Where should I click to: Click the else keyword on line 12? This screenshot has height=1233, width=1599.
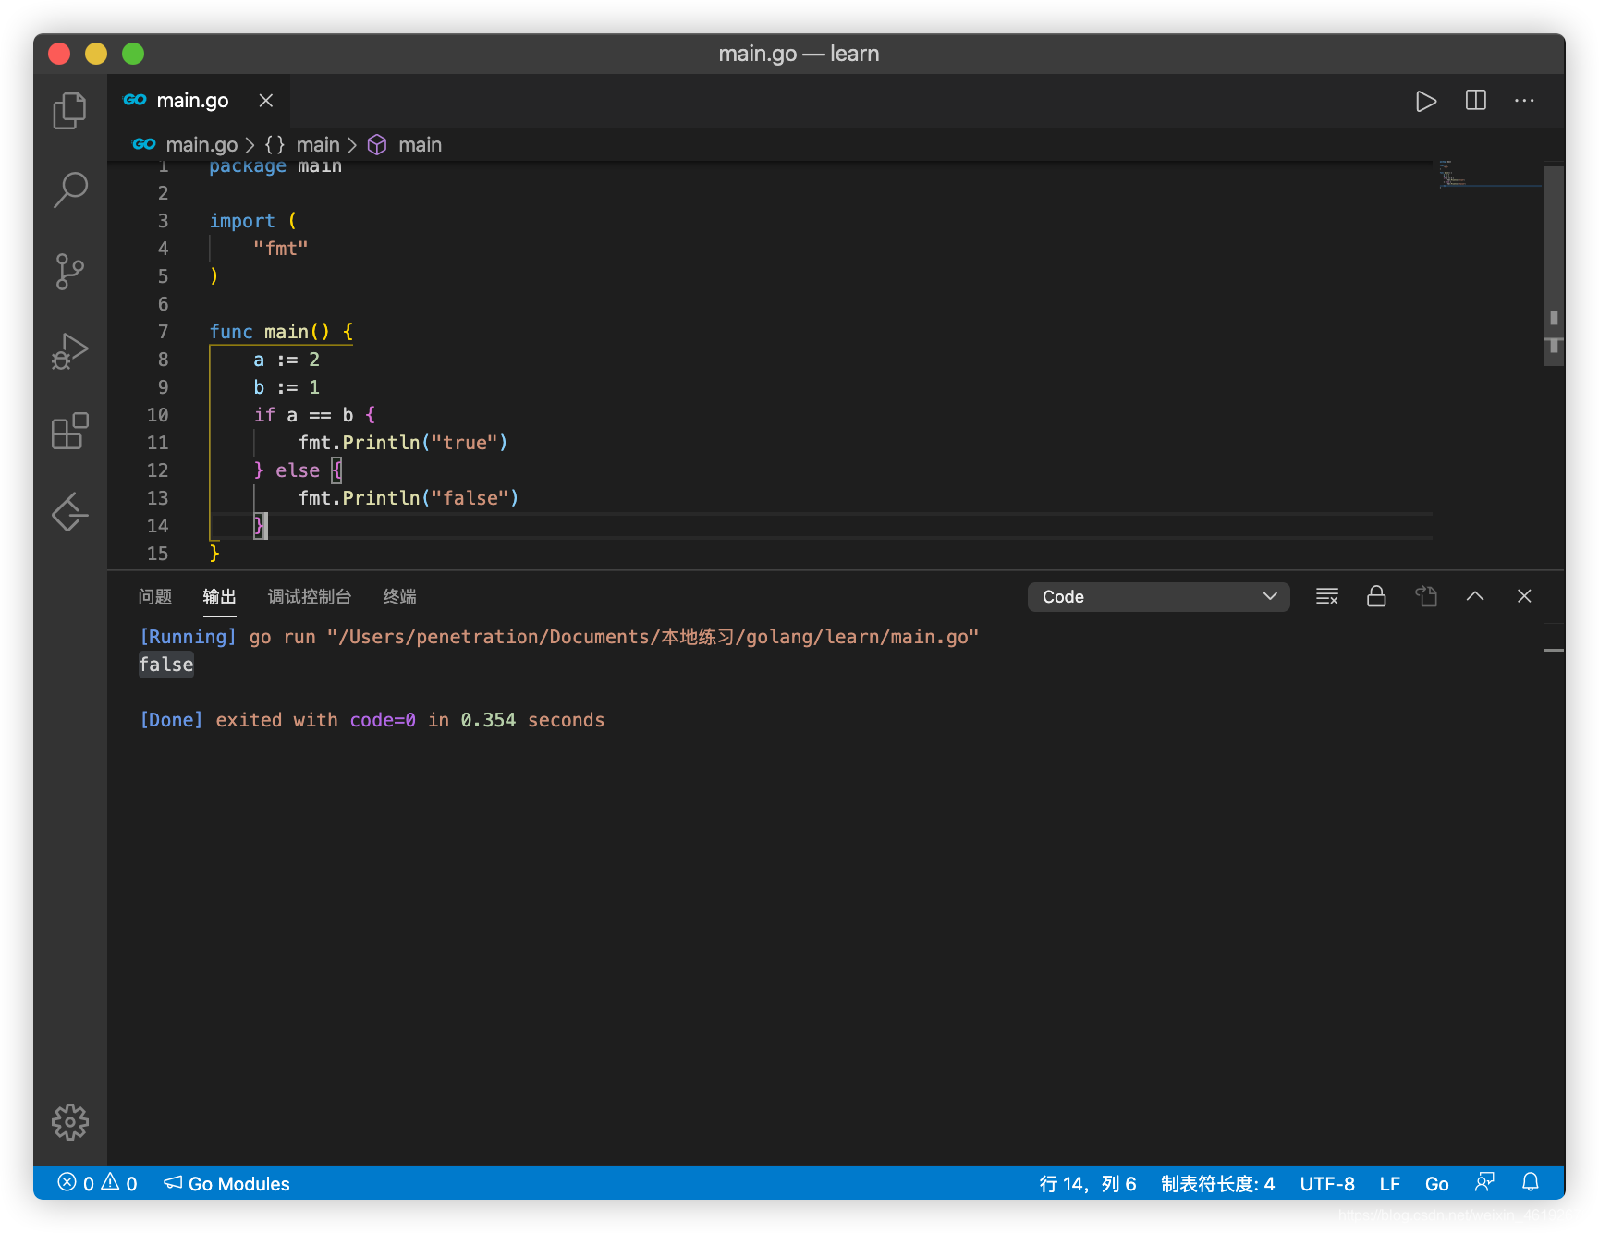[298, 470]
